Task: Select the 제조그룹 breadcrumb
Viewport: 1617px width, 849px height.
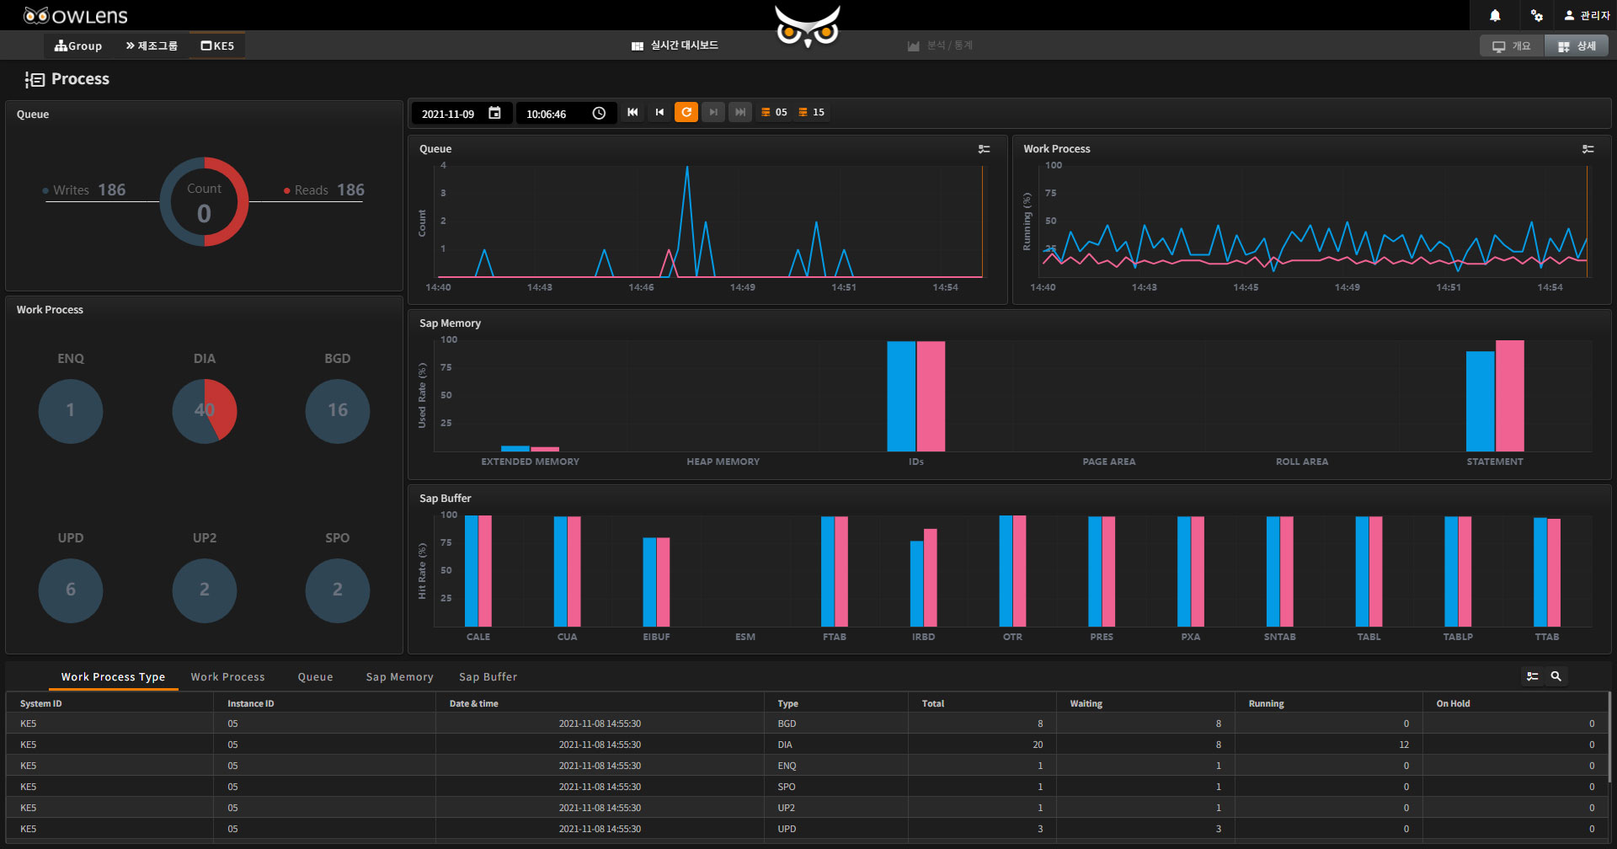Action: (x=152, y=45)
